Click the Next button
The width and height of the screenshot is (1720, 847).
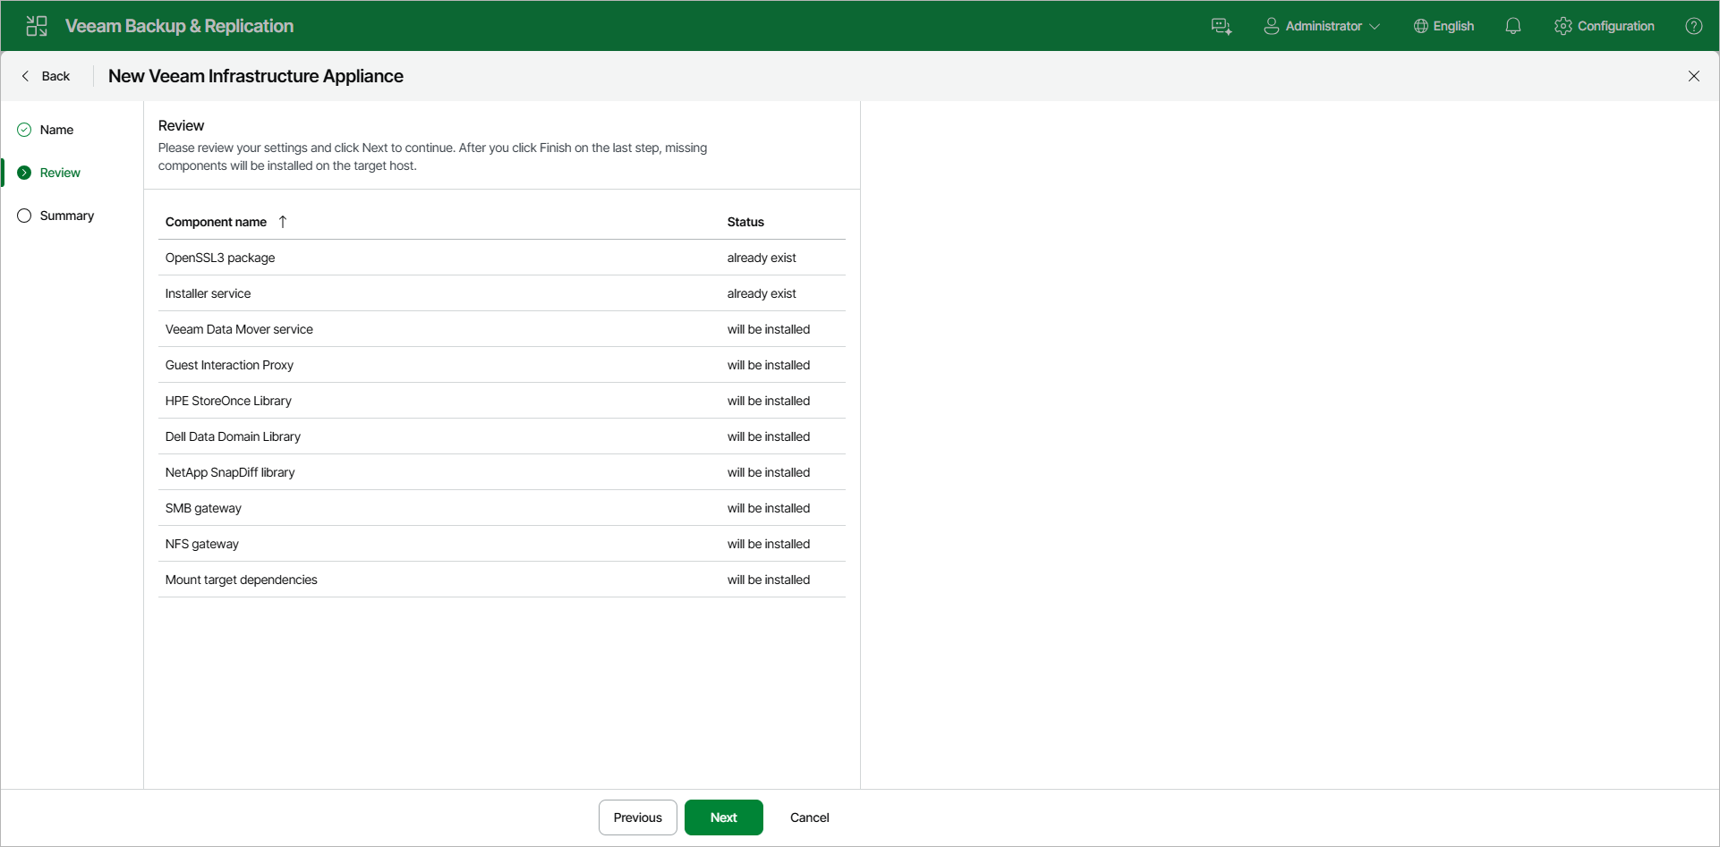pos(724,817)
